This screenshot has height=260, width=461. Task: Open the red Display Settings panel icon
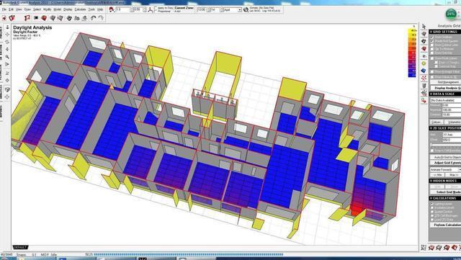click(424, 48)
